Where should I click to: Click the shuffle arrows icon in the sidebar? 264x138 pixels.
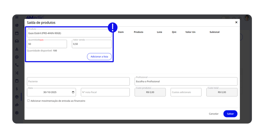[x=17, y=73]
